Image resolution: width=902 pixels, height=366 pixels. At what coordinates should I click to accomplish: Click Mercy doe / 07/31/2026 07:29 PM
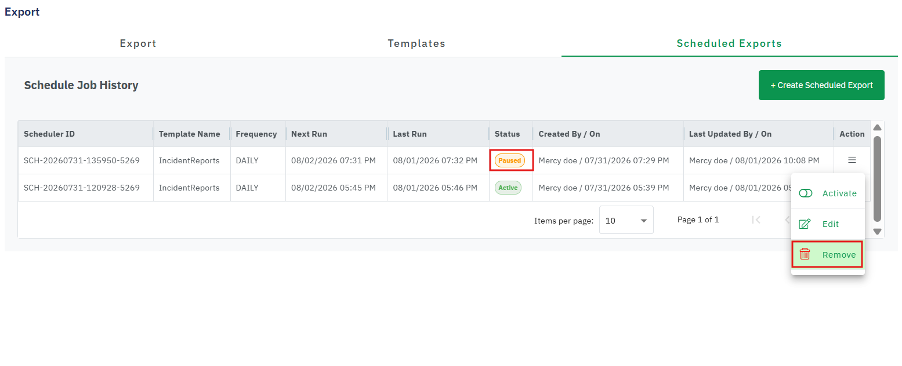(604, 160)
